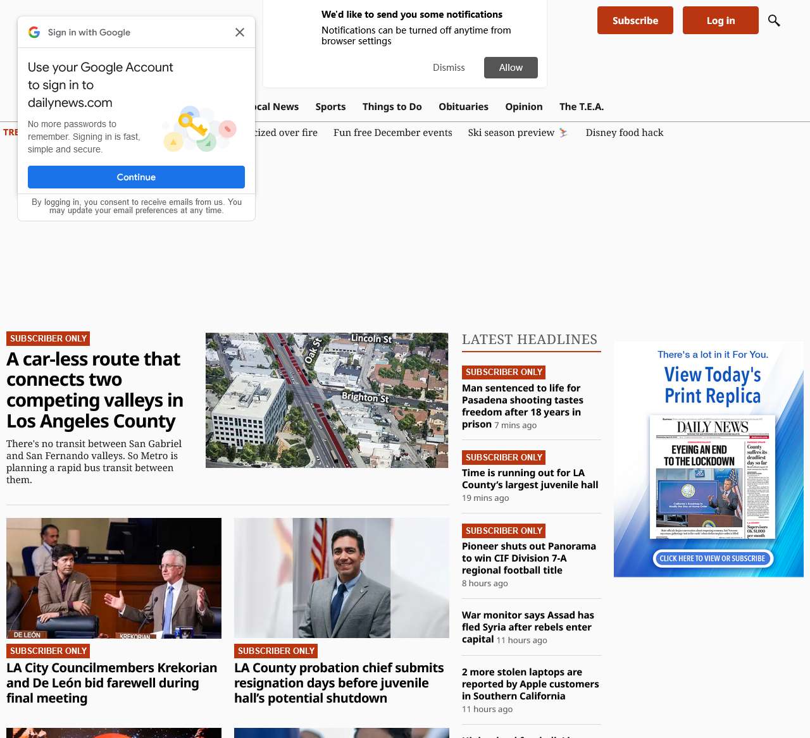Click Subscriber Only badge above probation chief article
810x738 pixels.
(x=276, y=651)
